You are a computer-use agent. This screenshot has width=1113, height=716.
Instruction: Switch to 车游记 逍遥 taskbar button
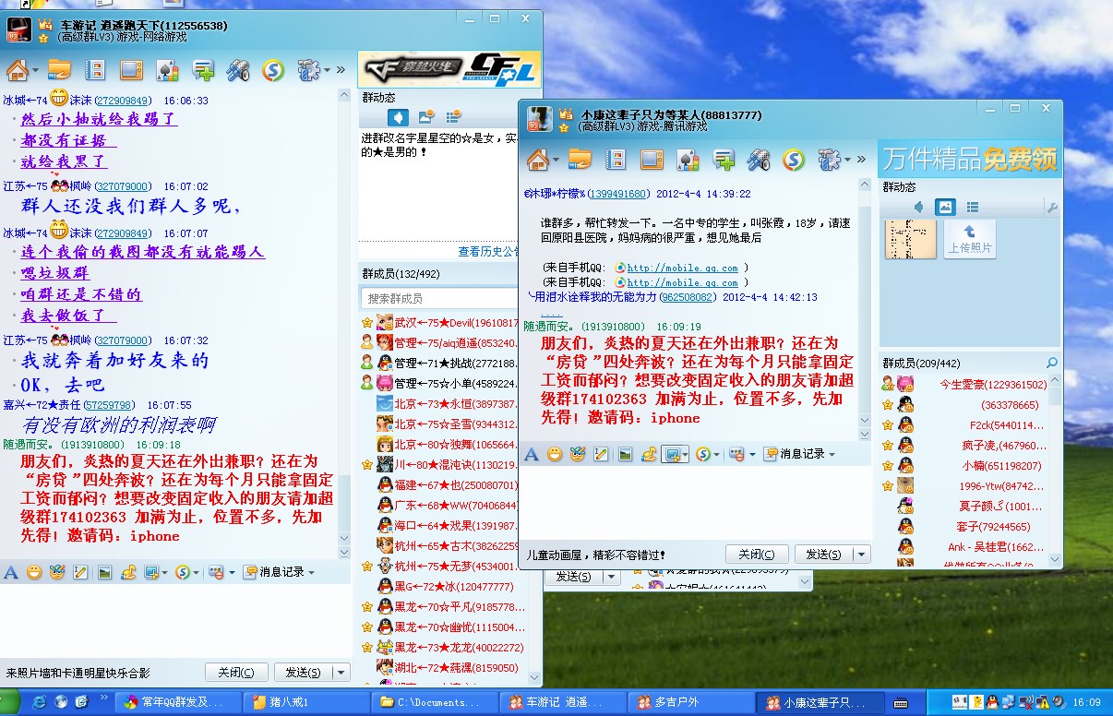click(x=563, y=703)
